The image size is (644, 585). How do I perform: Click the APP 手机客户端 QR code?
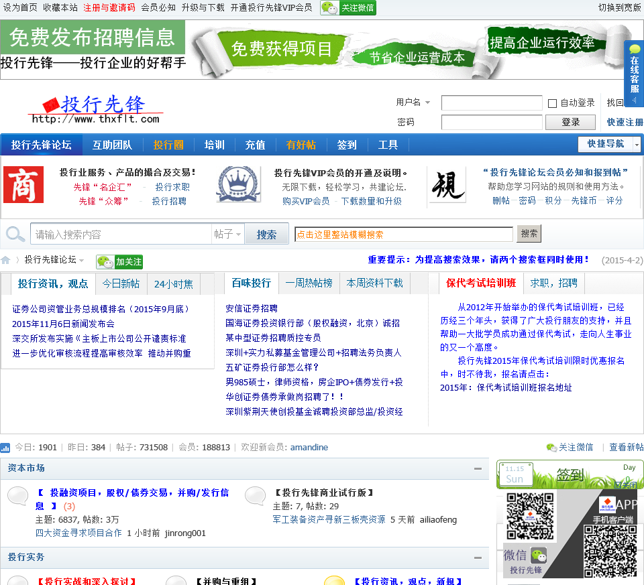610,551
